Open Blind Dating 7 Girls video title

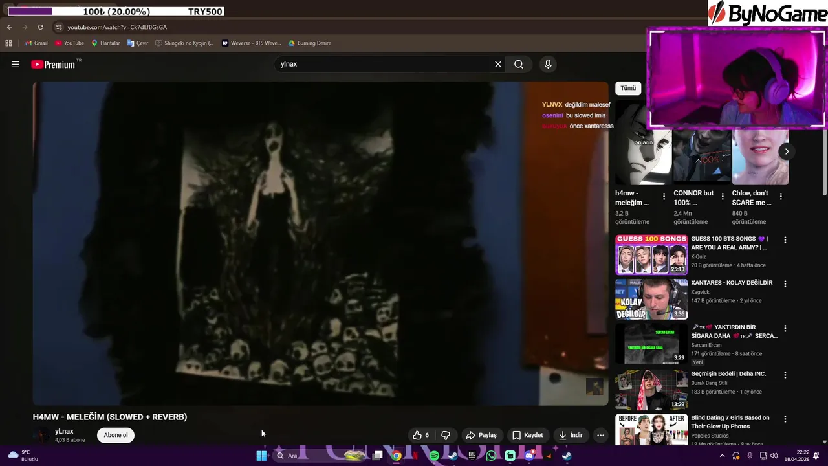tap(730, 422)
